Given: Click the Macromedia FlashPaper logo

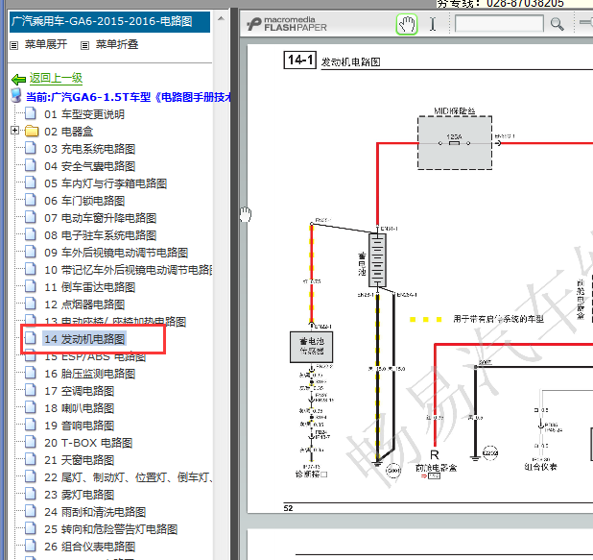Looking at the screenshot, I should [x=287, y=24].
